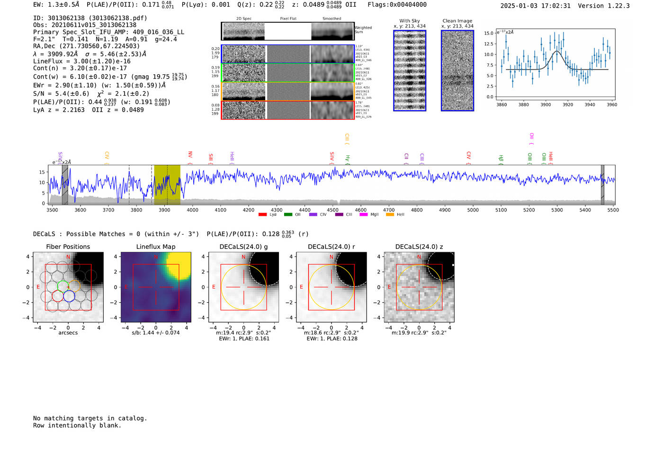Click the red SiIV line marker
663x451 pixels.
(x=332, y=158)
